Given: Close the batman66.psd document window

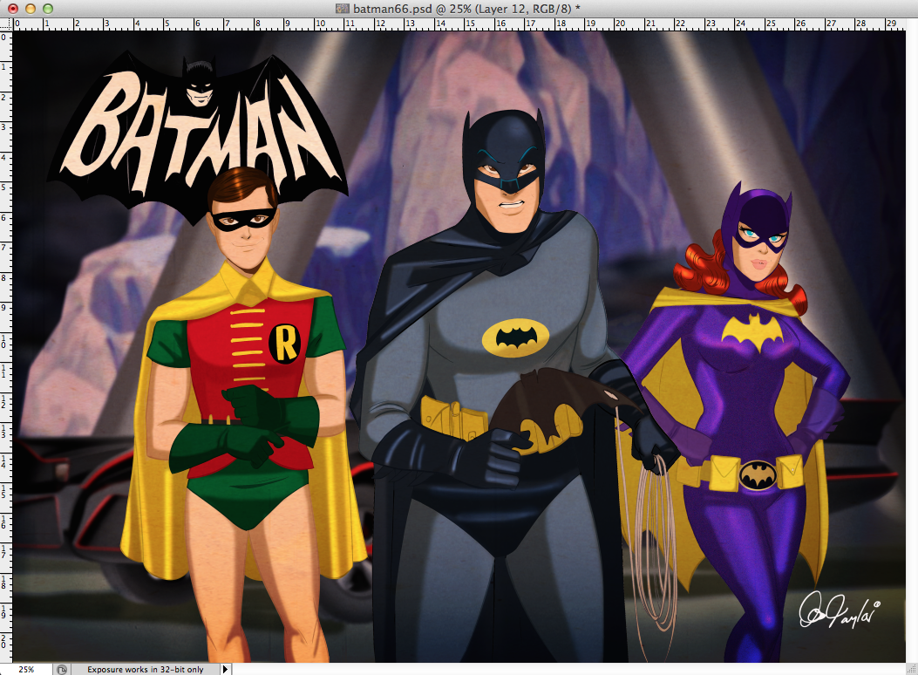Looking at the screenshot, I should (x=11, y=8).
